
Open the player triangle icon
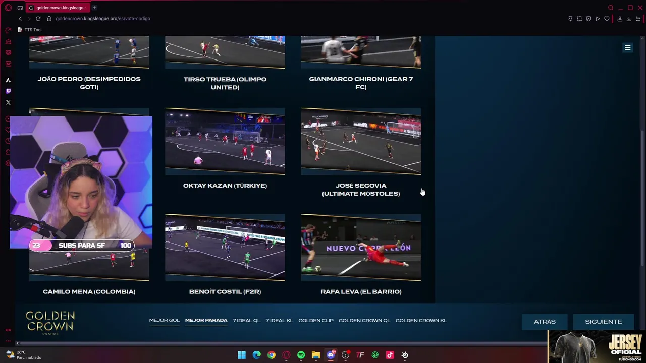coord(598,19)
